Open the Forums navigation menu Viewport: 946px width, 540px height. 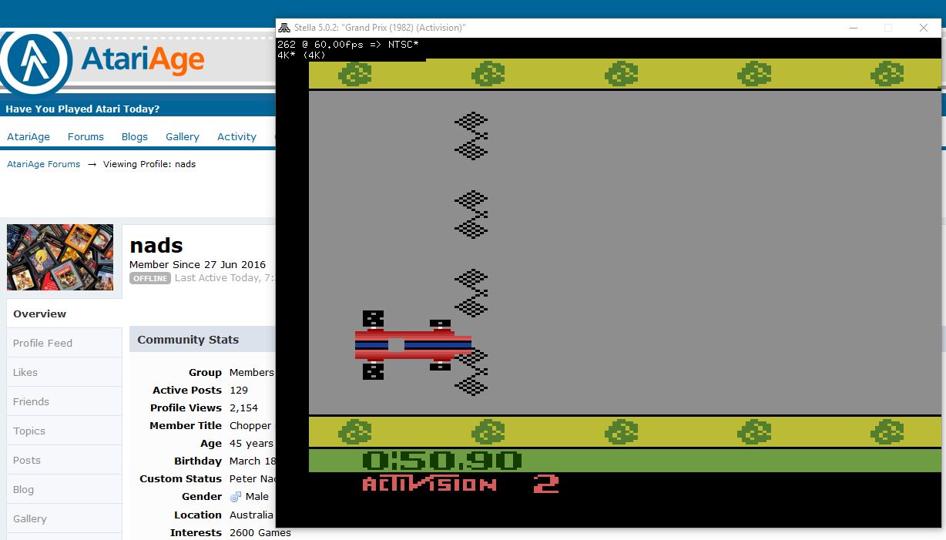tap(86, 136)
